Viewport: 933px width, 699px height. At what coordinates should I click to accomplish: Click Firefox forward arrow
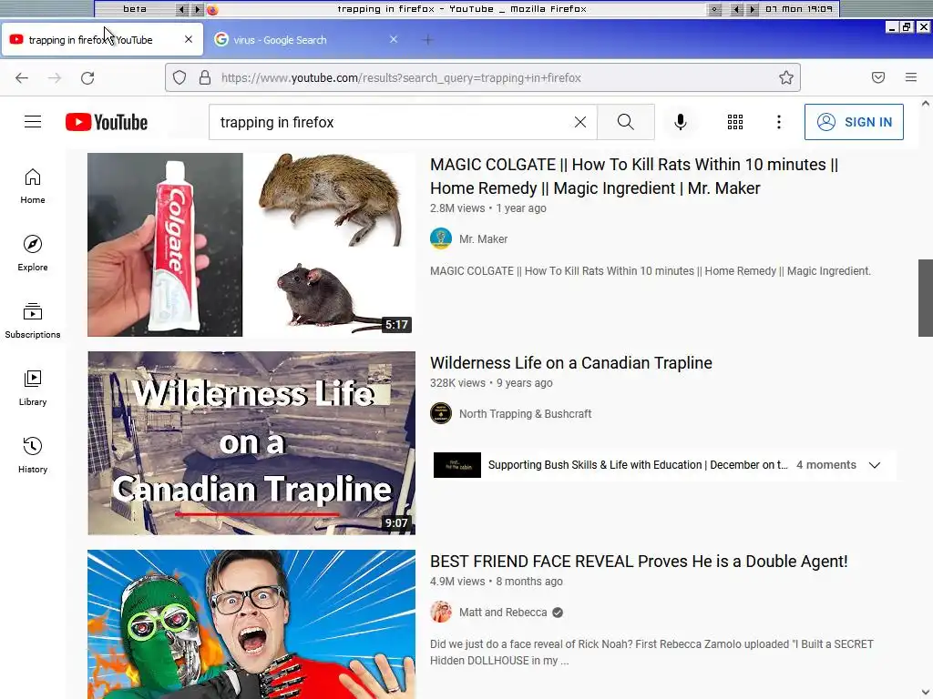click(x=55, y=78)
